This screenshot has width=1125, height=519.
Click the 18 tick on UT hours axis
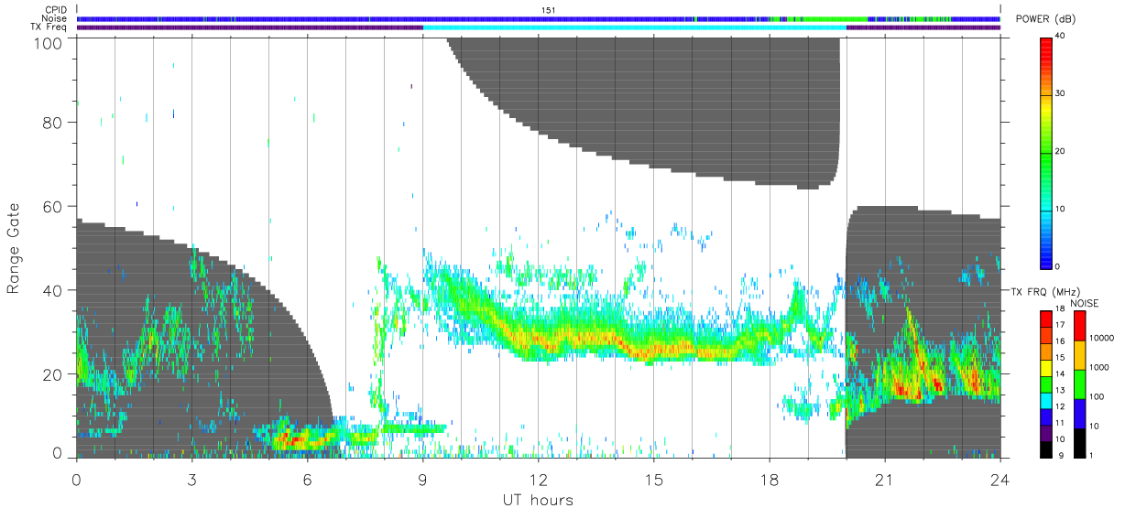[770, 480]
